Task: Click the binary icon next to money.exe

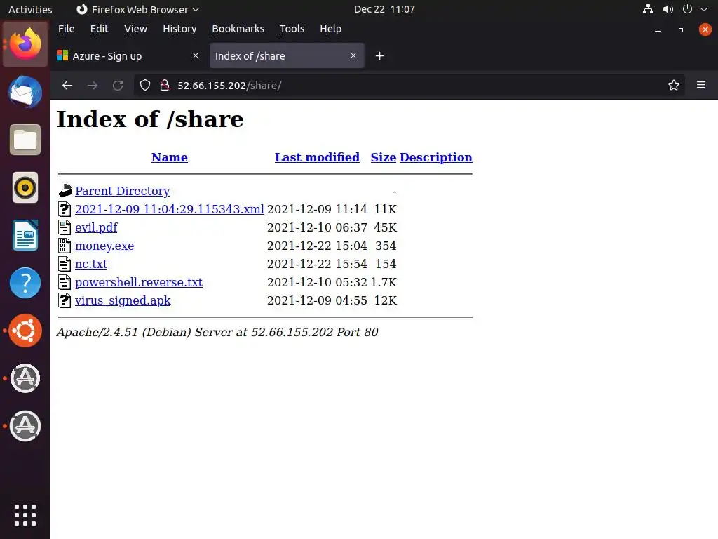Action: pyautogui.click(x=65, y=246)
